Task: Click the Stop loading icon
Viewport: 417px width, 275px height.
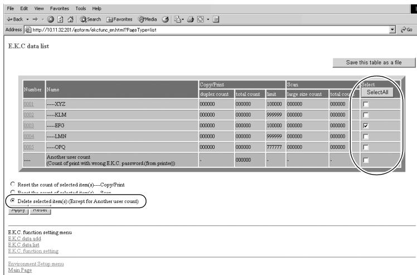Action: (x=51, y=19)
